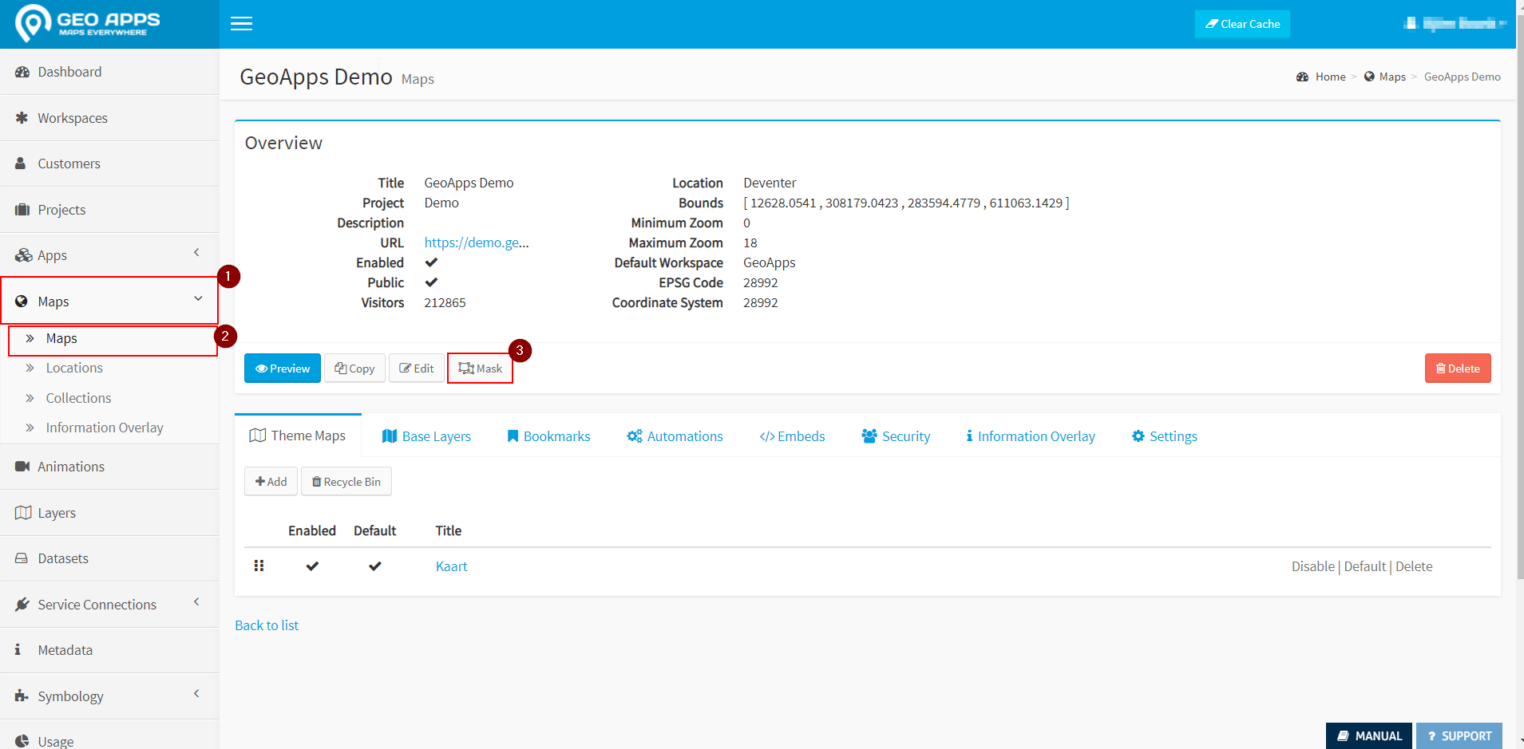Viewport: 1524px width, 749px height.
Task: Open Information Overlay in sidebar submenu
Action: click(x=105, y=428)
